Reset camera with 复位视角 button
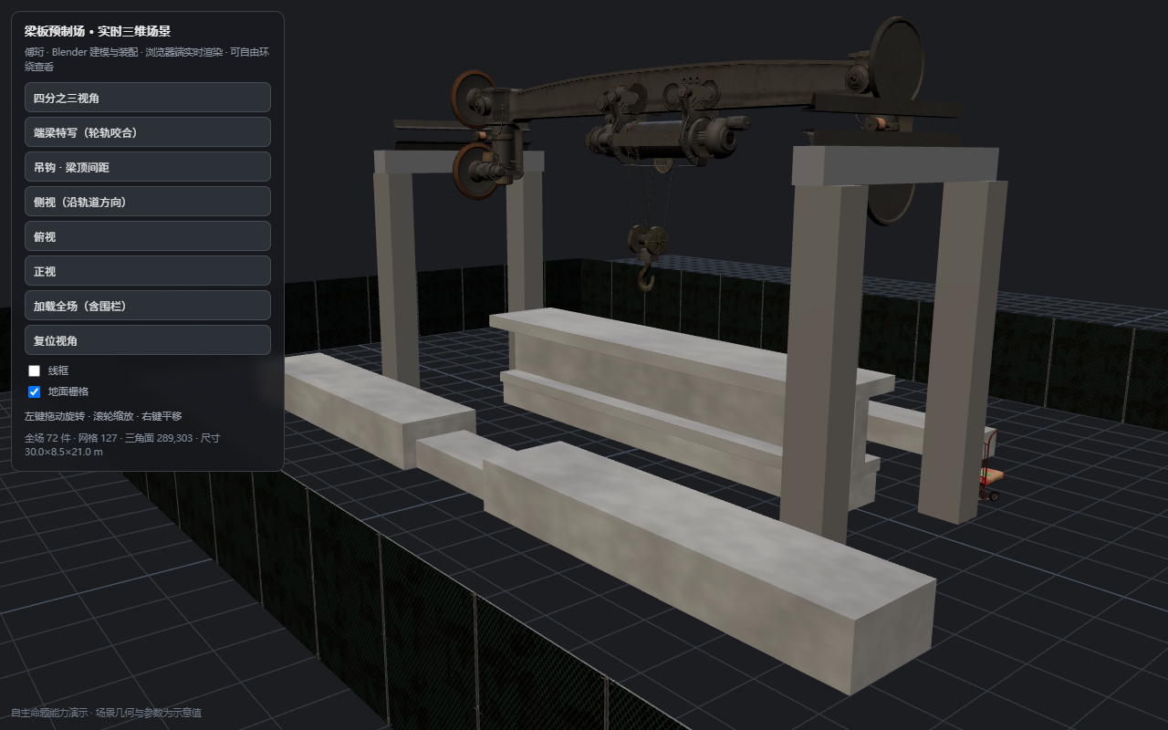 pos(148,340)
